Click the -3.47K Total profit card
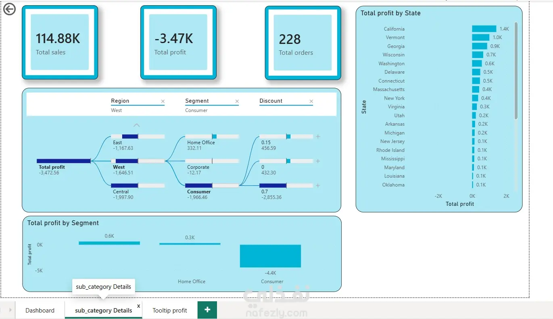Viewport: 553px width, 319px height. point(178,42)
